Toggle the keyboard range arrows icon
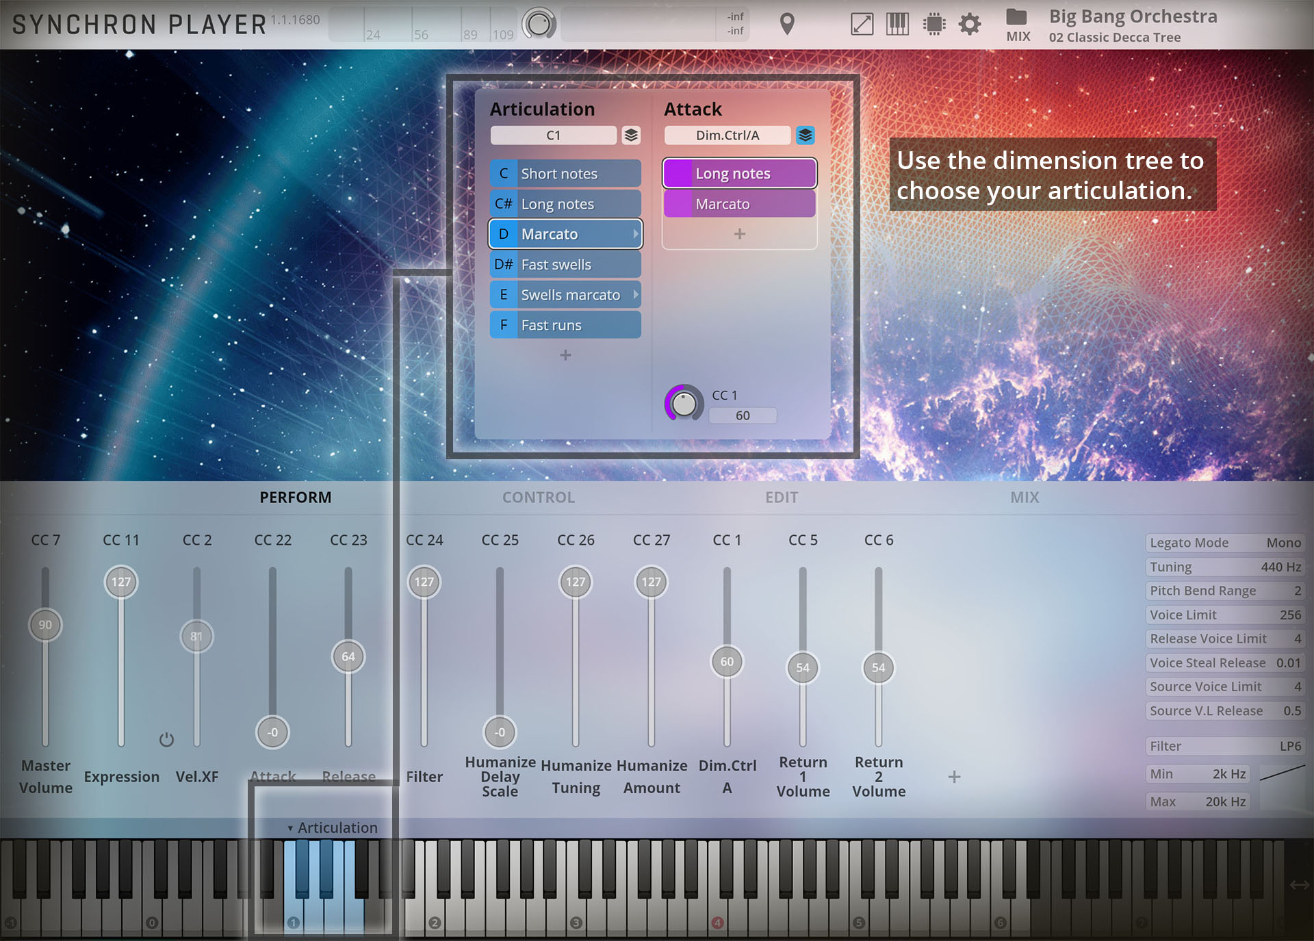 (1299, 885)
